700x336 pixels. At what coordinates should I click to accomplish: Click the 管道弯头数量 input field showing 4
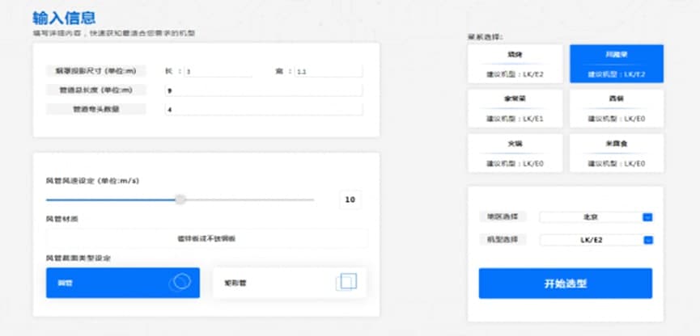264,110
